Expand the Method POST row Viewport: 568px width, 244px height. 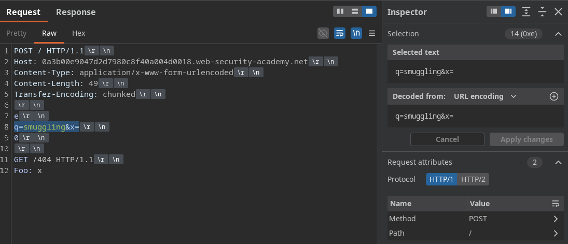pos(475,219)
